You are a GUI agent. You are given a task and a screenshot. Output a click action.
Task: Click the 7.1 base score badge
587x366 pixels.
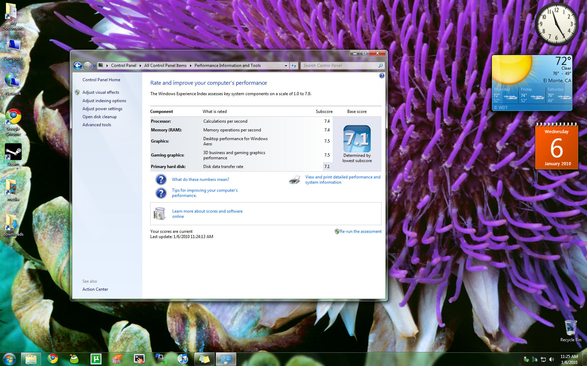(357, 139)
